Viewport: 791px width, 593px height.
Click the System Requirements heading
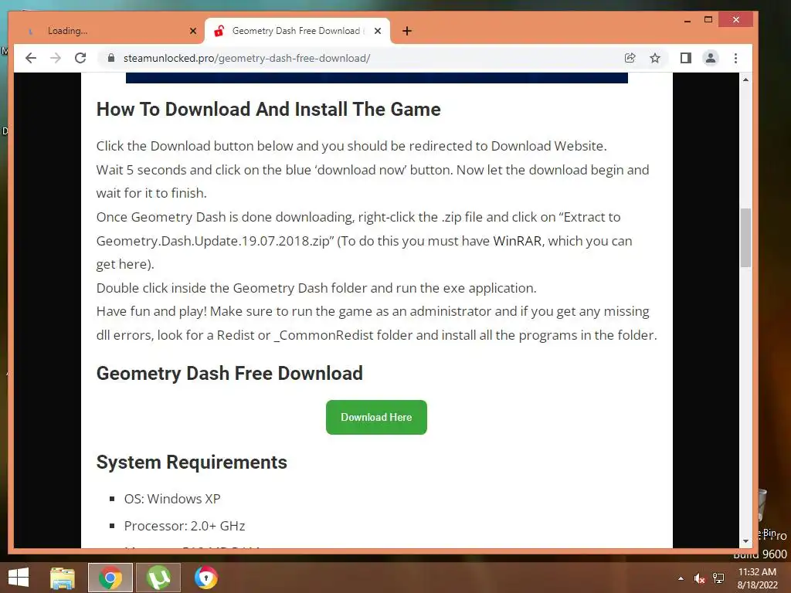coord(192,463)
